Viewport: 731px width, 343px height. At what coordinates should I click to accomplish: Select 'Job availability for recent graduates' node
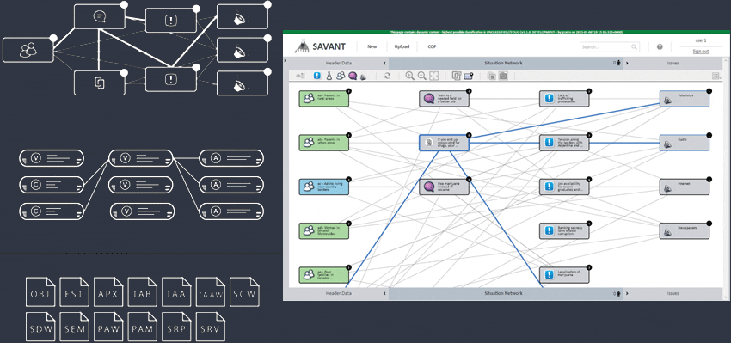(564, 187)
